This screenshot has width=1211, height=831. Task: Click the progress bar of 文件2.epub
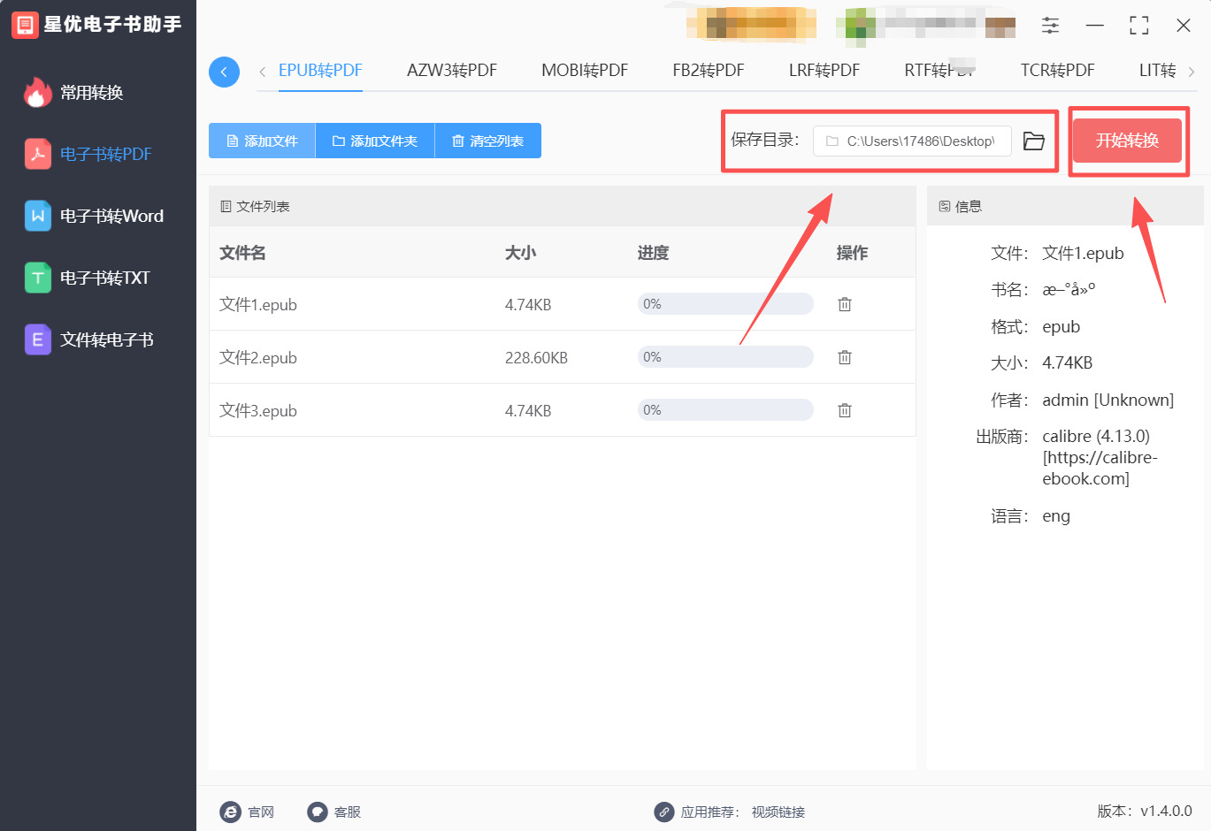click(x=725, y=357)
